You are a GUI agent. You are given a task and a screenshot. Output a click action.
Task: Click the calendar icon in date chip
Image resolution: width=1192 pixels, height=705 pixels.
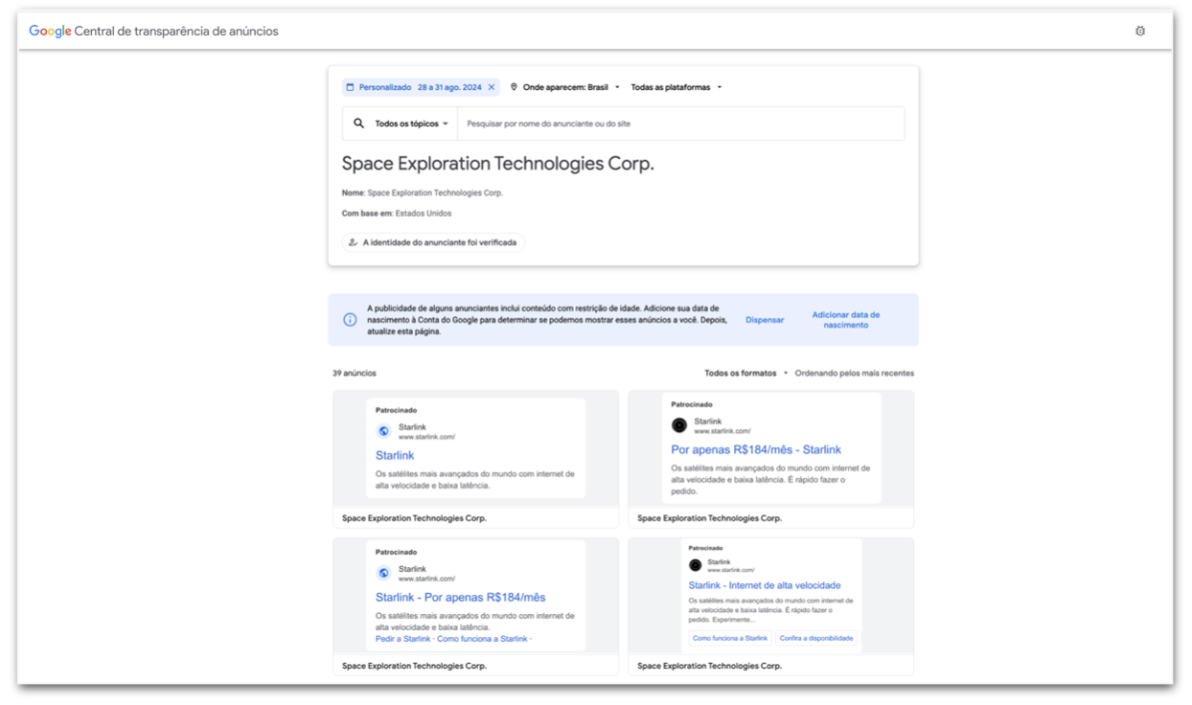350,87
